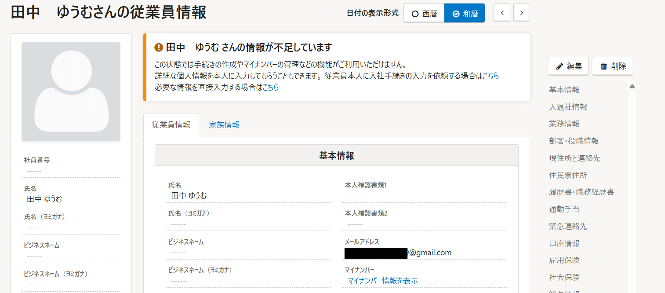Screen dimensions: 665x293
Task: Click the employee avatar placeholder image
Action: (71, 92)
